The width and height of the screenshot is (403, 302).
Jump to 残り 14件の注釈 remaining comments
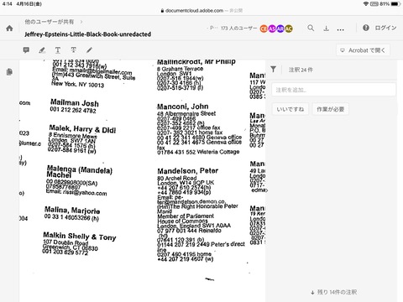[x=333, y=292]
